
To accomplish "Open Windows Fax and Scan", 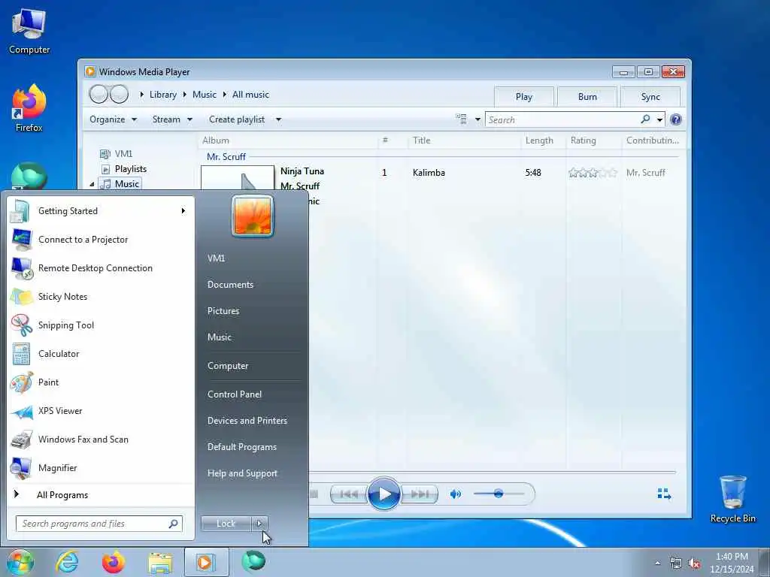I will pos(100,439).
